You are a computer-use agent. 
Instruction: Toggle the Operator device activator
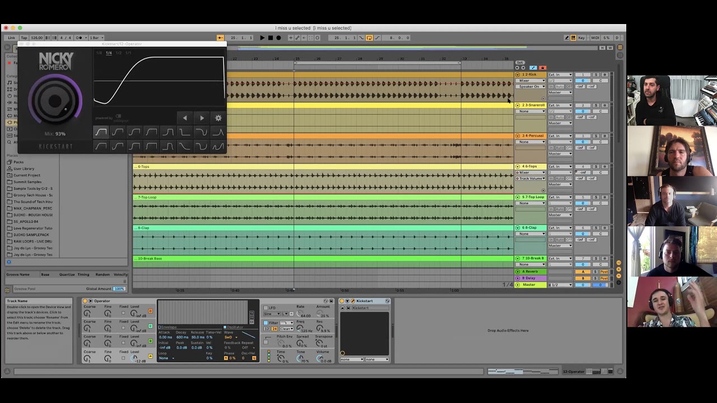[x=86, y=301]
